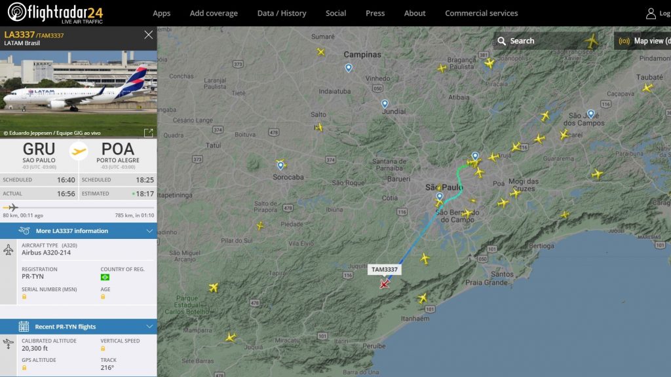This screenshot has height=377, width=671.
Task: Click the Brazil flag country icon
Action: tap(105, 277)
